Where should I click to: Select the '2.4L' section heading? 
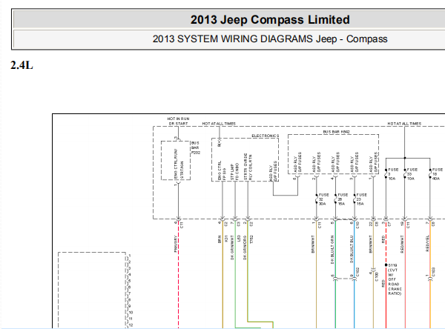(22, 65)
